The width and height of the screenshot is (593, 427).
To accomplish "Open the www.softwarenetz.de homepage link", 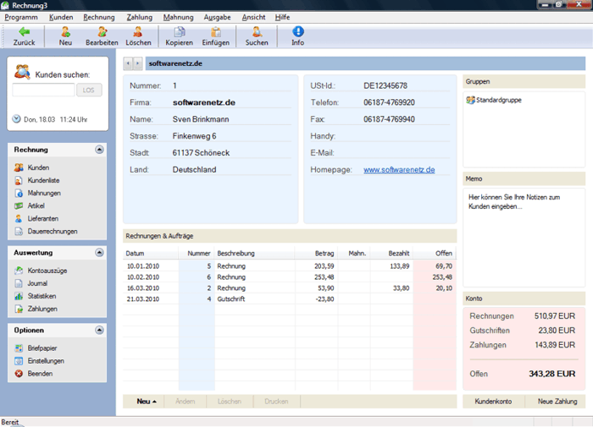I will point(399,169).
